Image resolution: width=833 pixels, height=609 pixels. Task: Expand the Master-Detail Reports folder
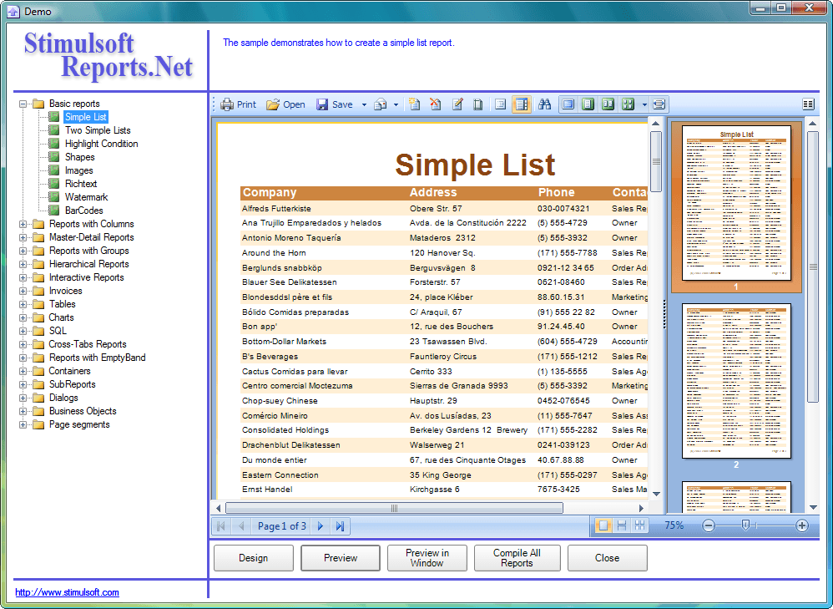[23, 237]
